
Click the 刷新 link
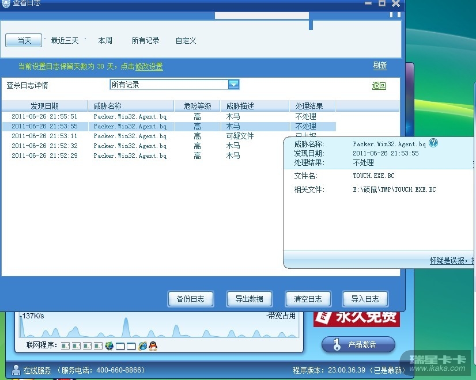click(x=380, y=65)
